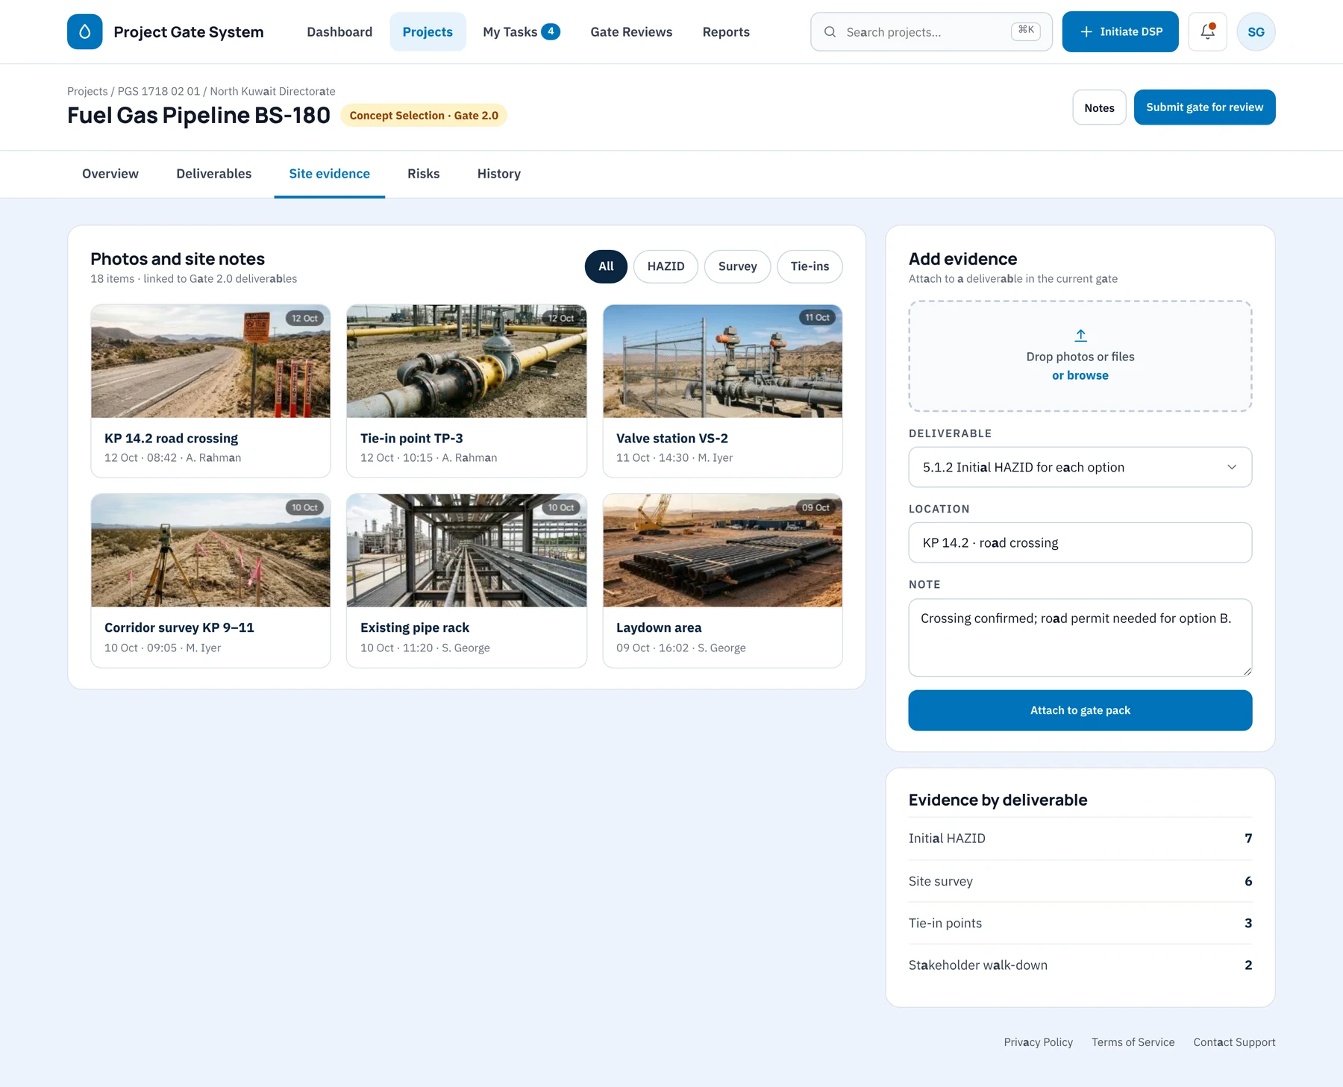The height and width of the screenshot is (1087, 1343).
Task: Filter evidence by HAZID
Action: [x=666, y=266]
